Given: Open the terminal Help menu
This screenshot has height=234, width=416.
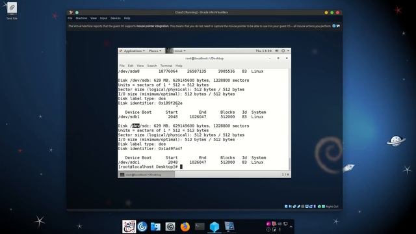Looking at the screenshot, I should pos(179,66).
